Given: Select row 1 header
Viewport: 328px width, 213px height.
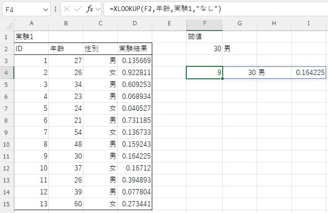Looking at the screenshot, I should [x=6, y=37].
